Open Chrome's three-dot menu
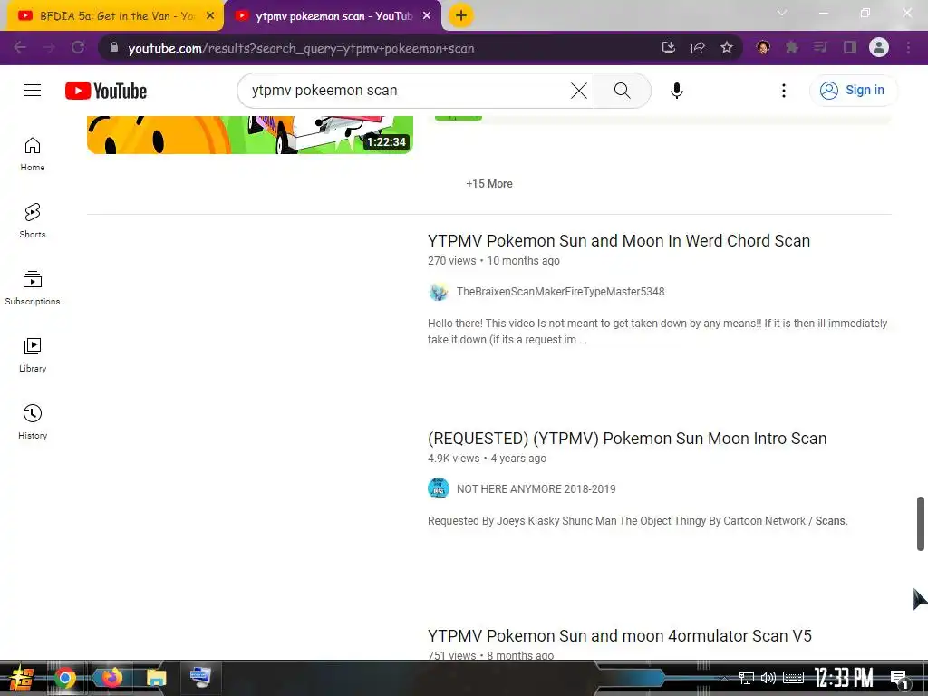The image size is (928, 696). click(x=908, y=47)
